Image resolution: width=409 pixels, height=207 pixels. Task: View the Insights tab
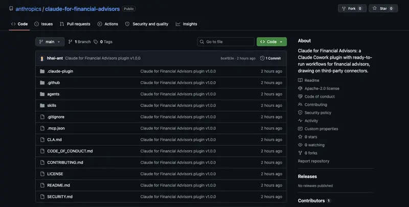[187, 24]
